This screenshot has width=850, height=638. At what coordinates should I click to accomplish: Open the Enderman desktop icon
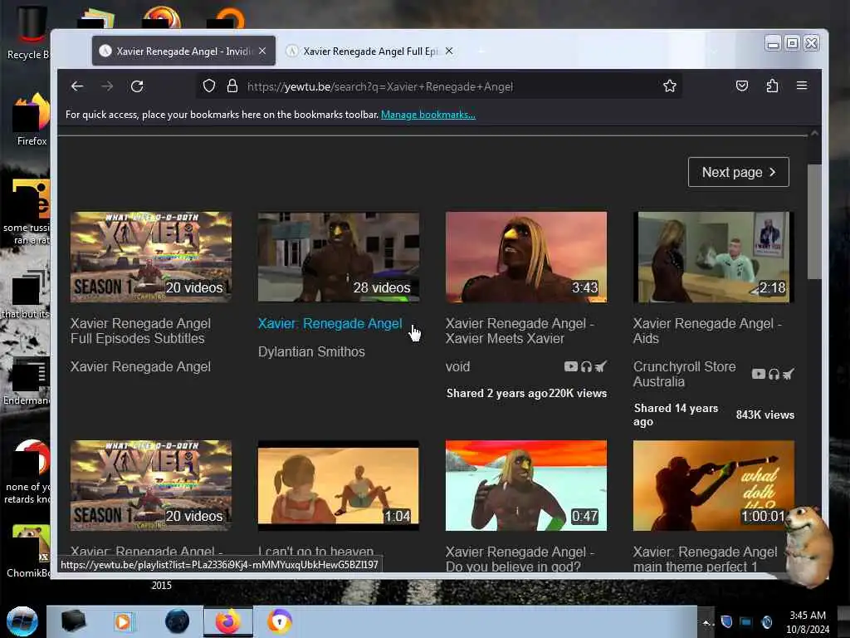[x=27, y=382]
